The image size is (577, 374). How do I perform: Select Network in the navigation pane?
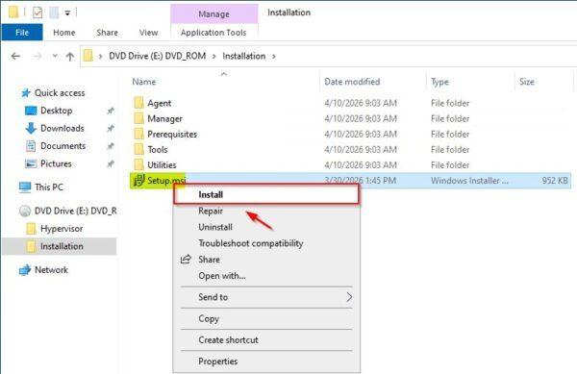[51, 269]
